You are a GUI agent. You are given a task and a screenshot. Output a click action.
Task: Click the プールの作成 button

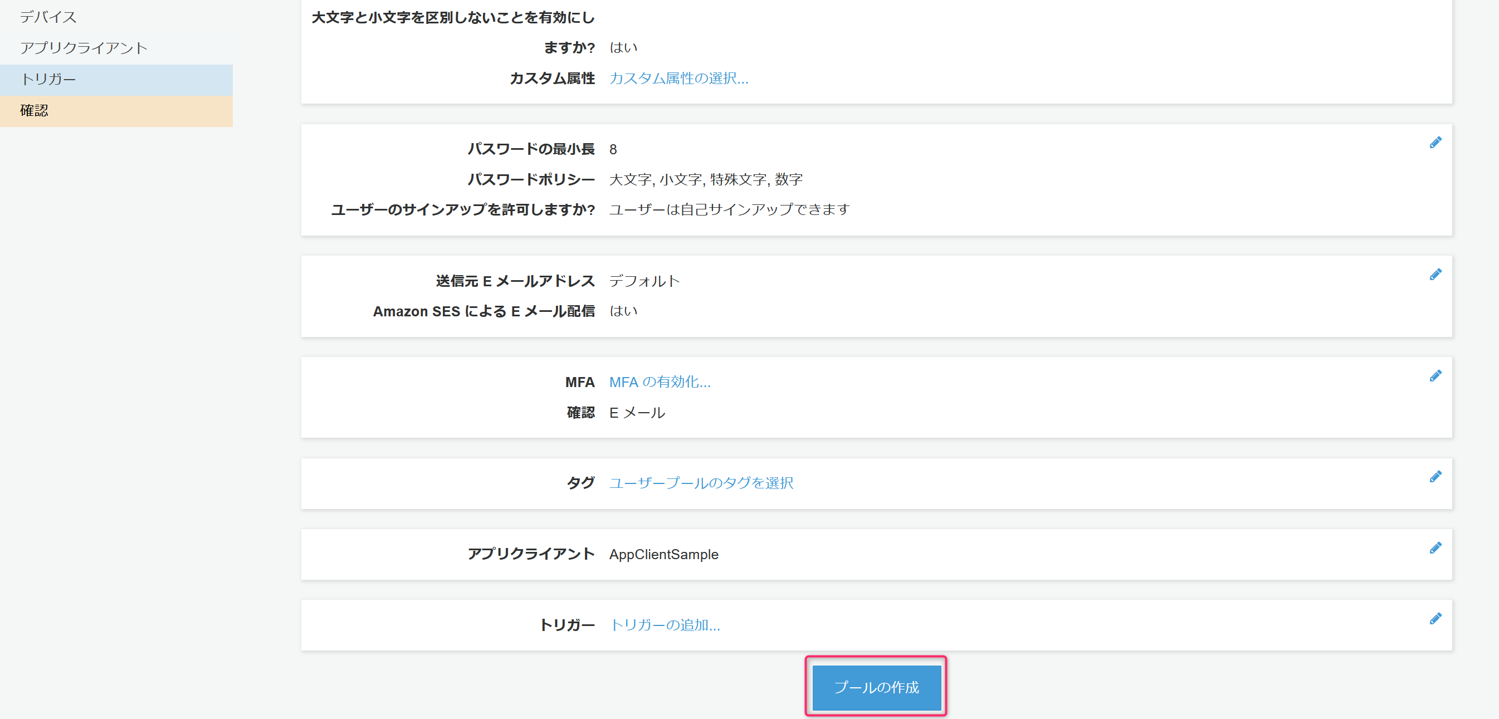tap(876, 687)
